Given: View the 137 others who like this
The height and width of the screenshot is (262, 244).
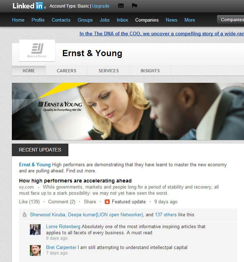Looking at the screenshot, I should [x=166, y=214].
